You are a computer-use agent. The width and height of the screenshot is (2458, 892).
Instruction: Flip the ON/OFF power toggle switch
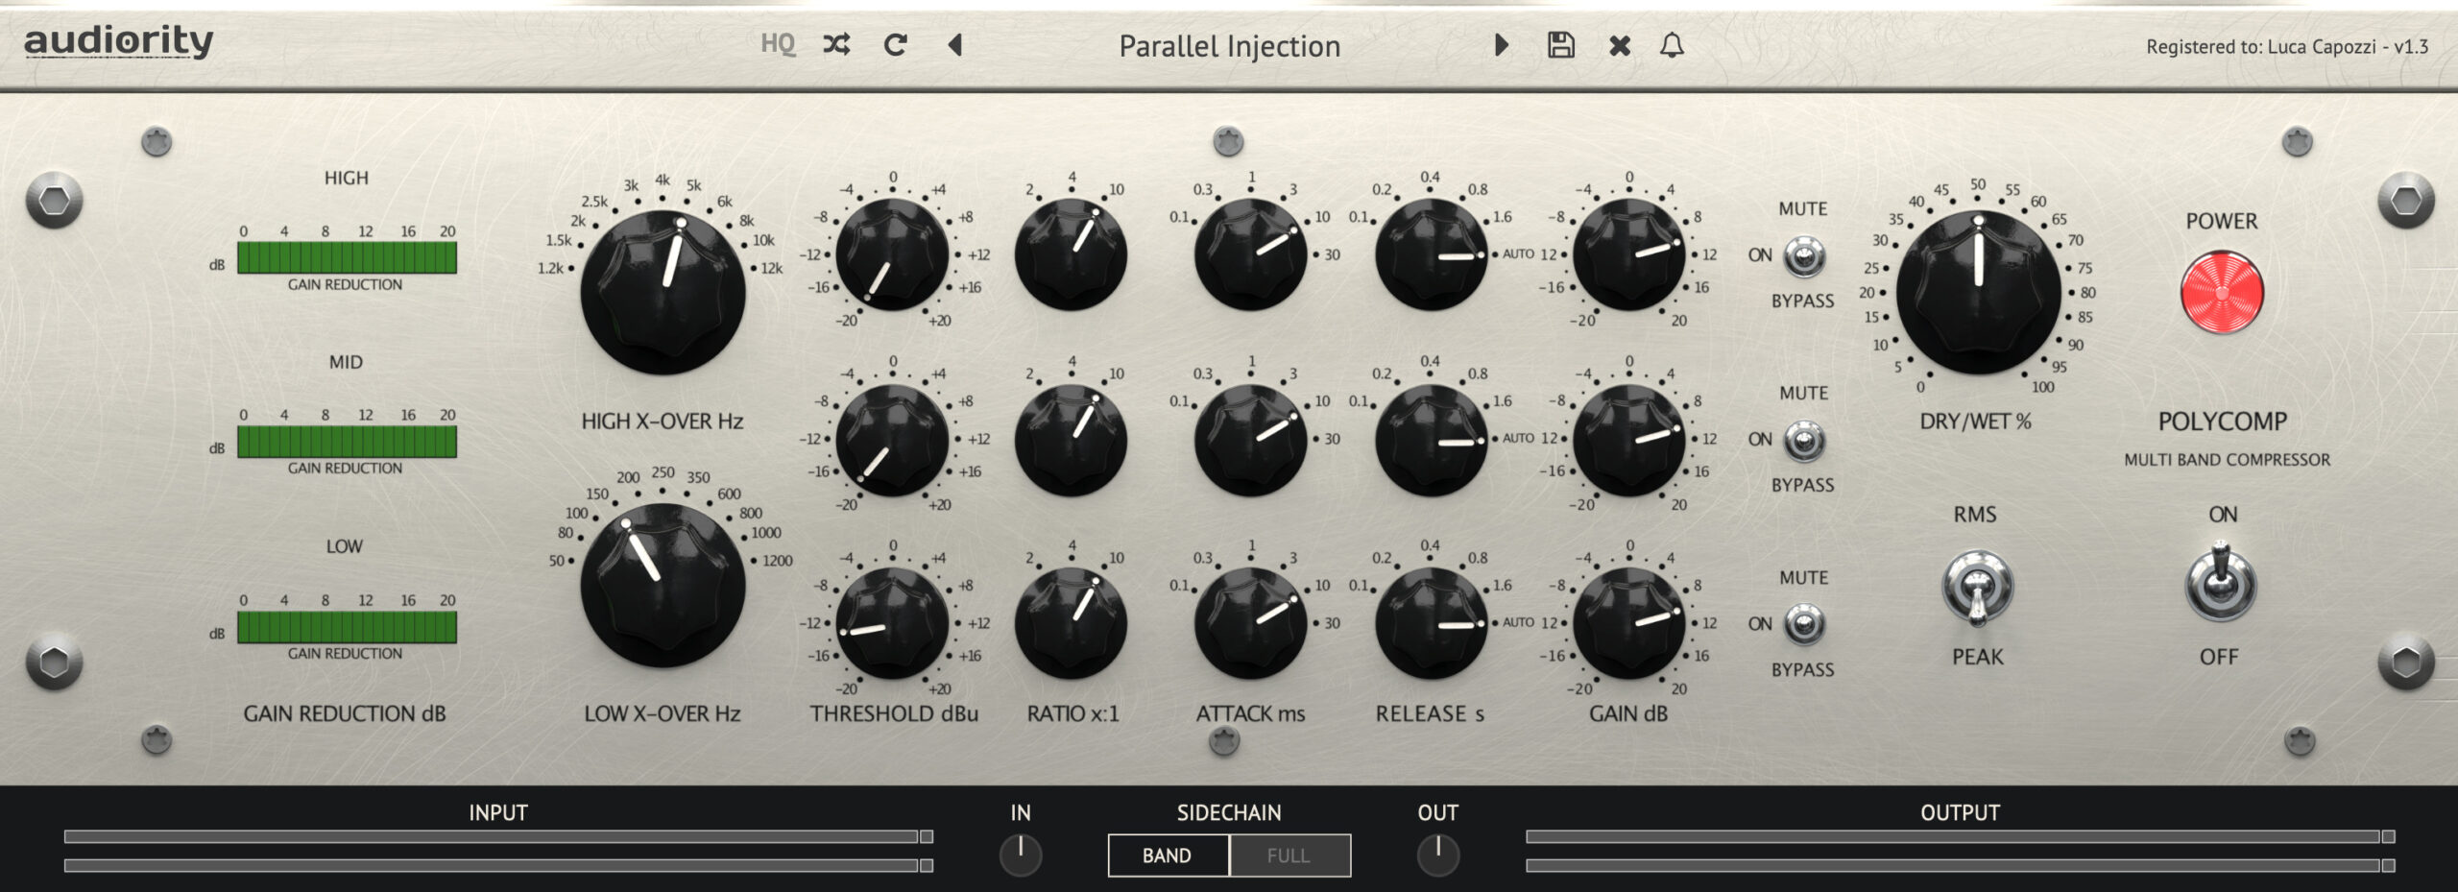pos(2221,583)
